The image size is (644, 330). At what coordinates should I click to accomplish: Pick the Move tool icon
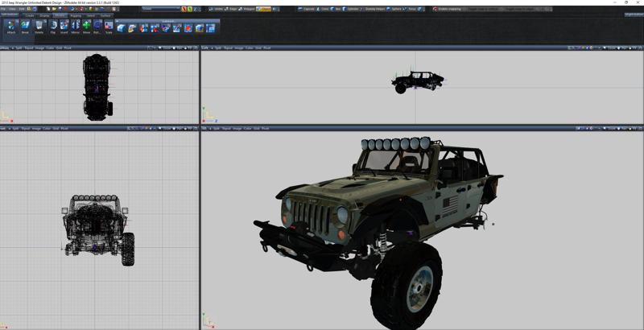point(86,27)
